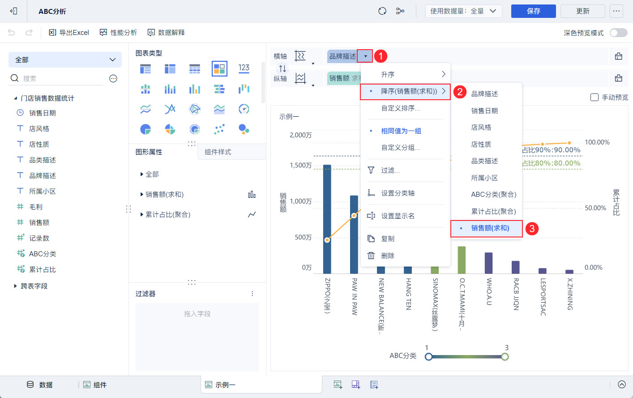Click 复制 in the context menu
633x398 pixels.
point(406,239)
